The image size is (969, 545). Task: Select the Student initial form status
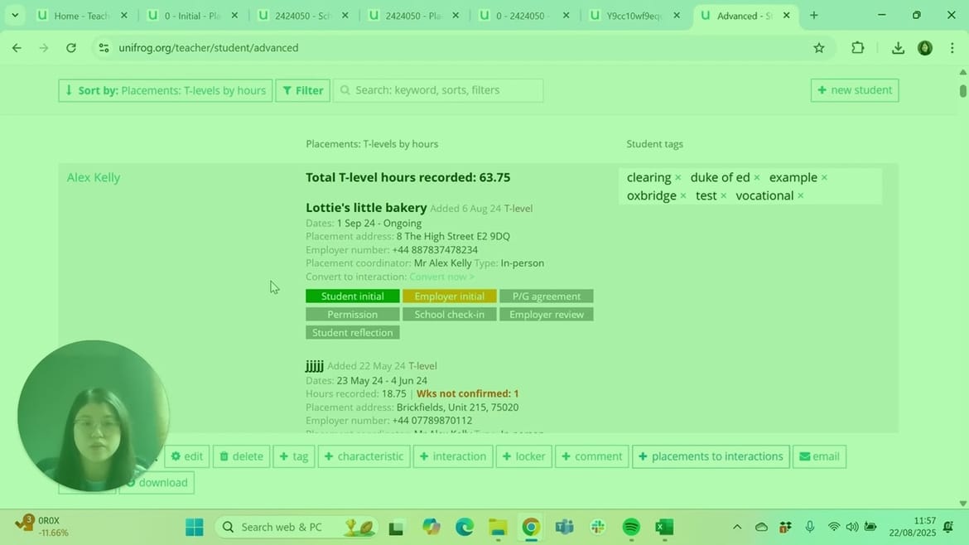(x=352, y=297)
